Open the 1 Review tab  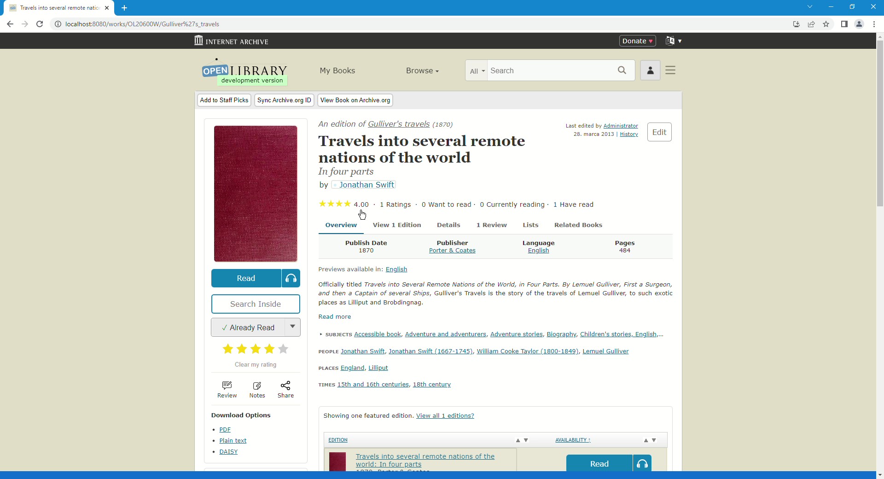[x=492, y=225]
